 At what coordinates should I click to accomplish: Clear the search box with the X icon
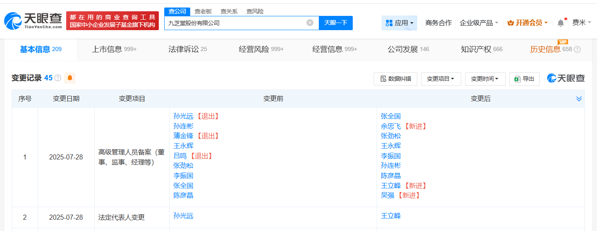pyautogui.click(x=310, y=23)
